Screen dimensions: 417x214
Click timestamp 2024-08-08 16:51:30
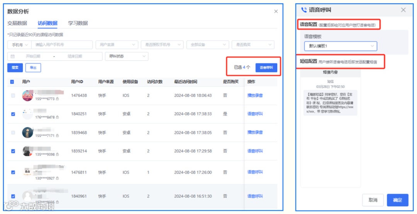[193, 196]
